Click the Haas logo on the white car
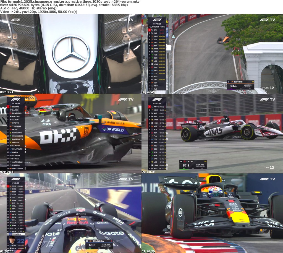 (x=214, y=131)
